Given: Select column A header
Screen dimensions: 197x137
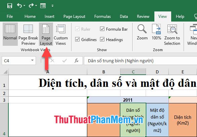Looking at the screenshot, I should [48, 72].
